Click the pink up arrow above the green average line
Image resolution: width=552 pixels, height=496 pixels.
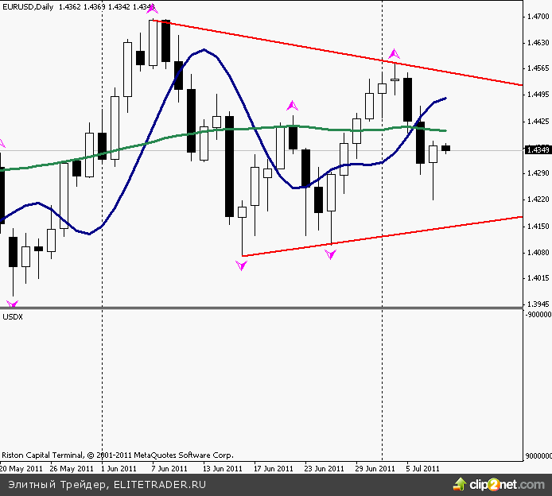click(x=293, y=105)
